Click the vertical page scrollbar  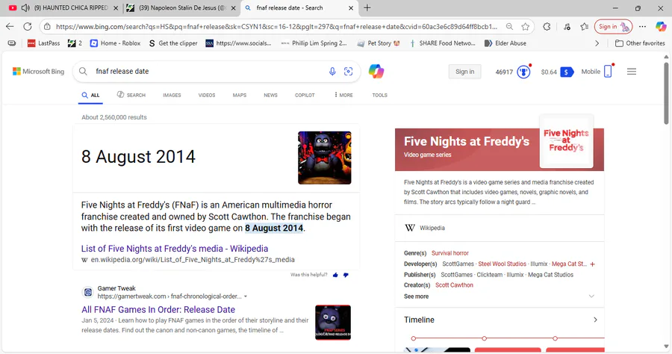pos(667,94)
